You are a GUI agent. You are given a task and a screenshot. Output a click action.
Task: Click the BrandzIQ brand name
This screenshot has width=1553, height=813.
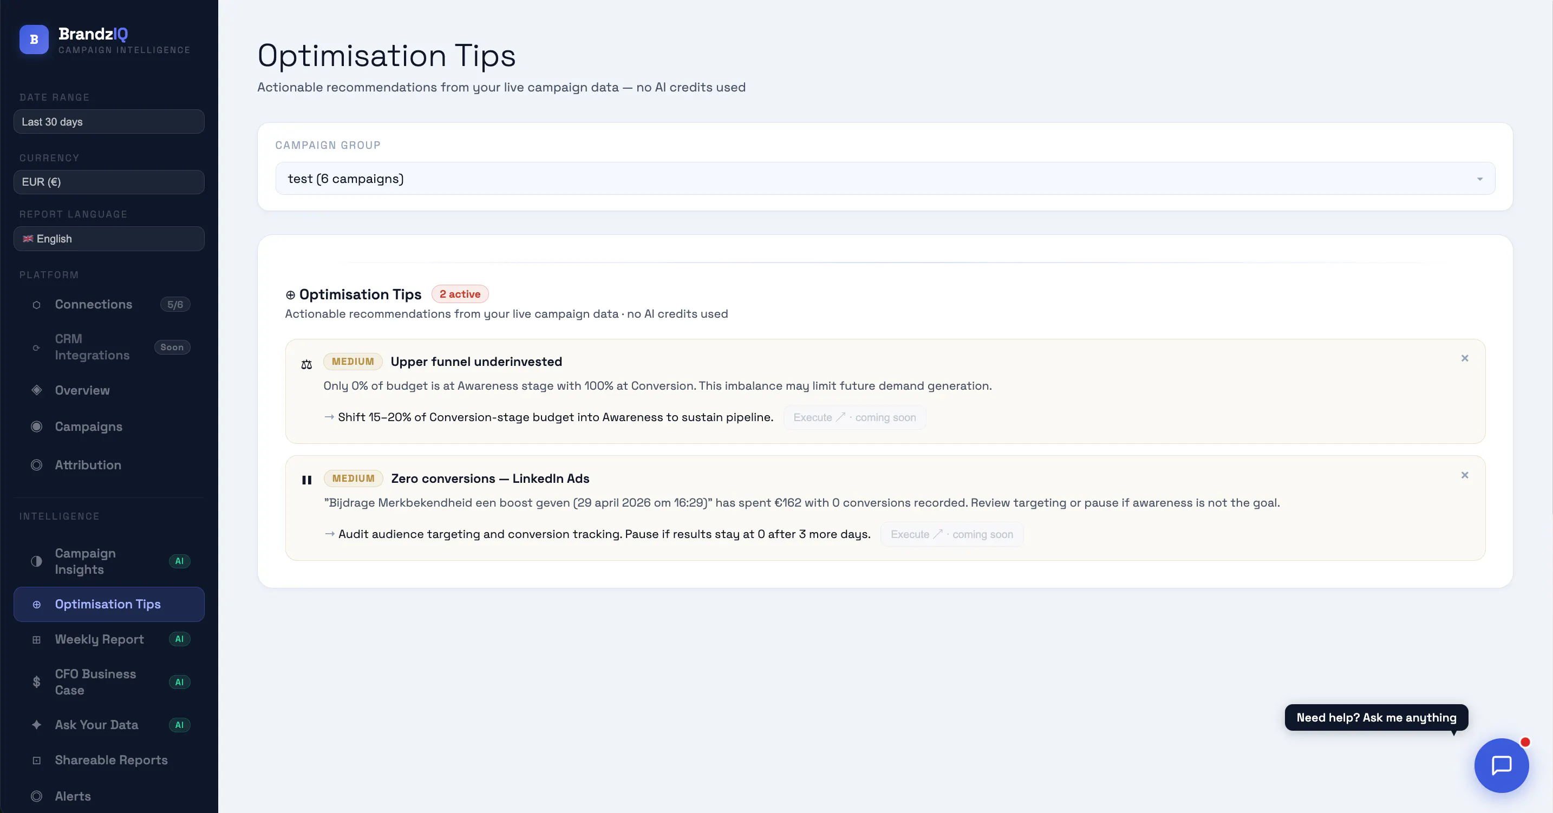(x=93, y=34)
